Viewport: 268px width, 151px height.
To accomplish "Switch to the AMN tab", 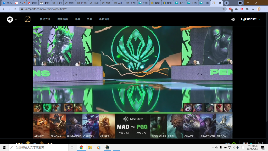I will [119, 3].
